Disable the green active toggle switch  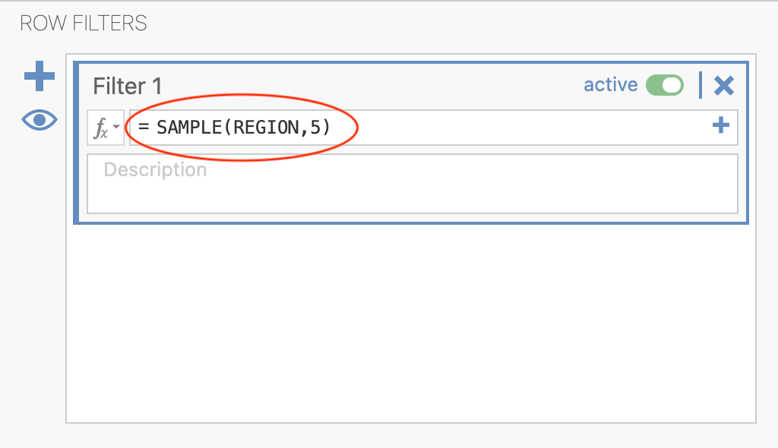pyautogui.click(x=664, y=85)
